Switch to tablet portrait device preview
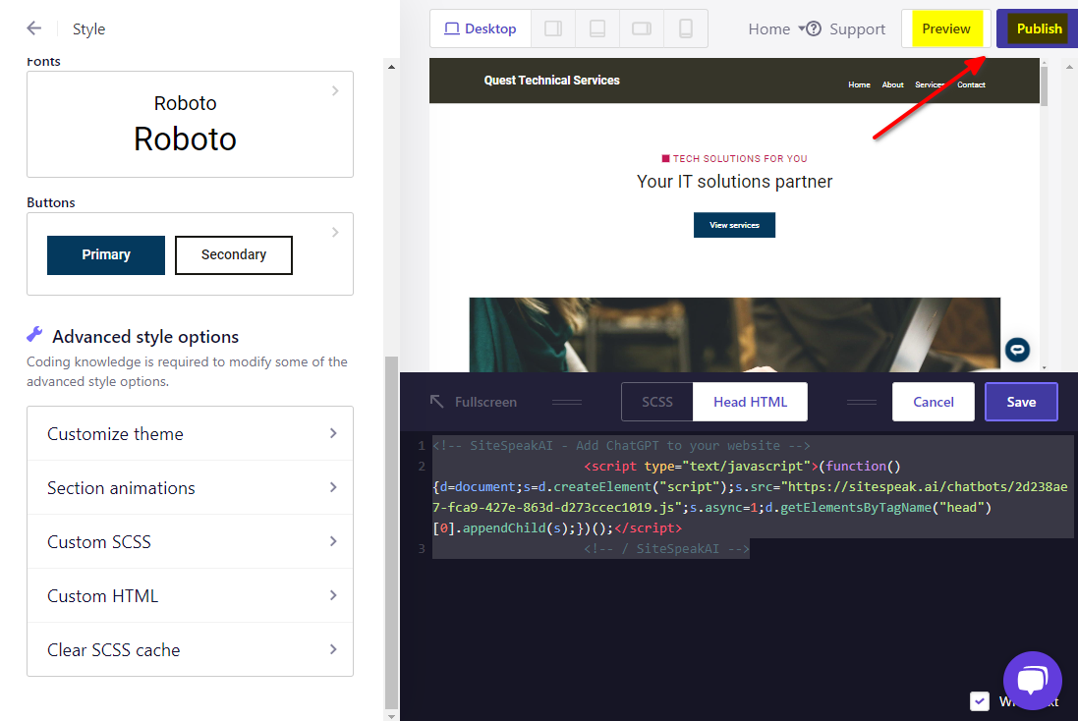Screen dimensions: 1078x721 (597, 28)
